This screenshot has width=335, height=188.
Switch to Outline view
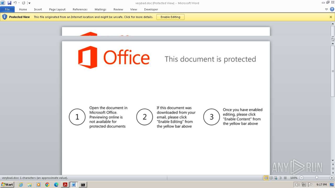pyautogui.click(x=280, y=178)
